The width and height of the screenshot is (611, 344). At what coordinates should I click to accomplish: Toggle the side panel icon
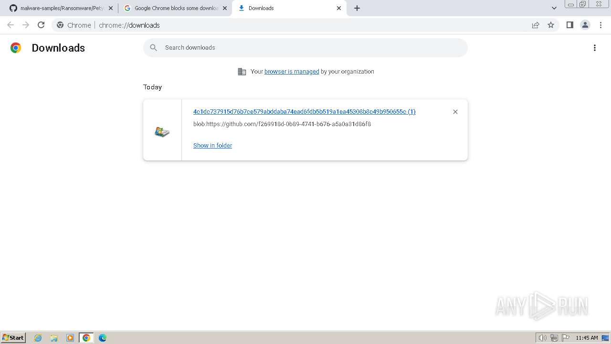(569, 25)
